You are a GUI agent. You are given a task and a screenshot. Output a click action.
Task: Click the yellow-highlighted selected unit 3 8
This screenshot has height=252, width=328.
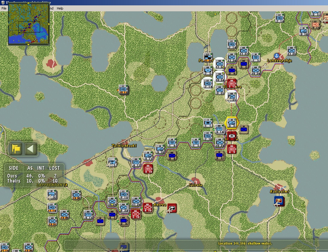click(x=232, y=123)
